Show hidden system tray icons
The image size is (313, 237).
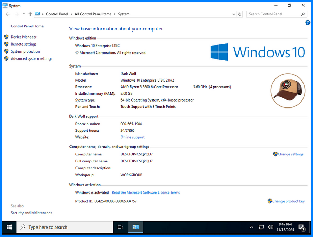coord(251,227)
